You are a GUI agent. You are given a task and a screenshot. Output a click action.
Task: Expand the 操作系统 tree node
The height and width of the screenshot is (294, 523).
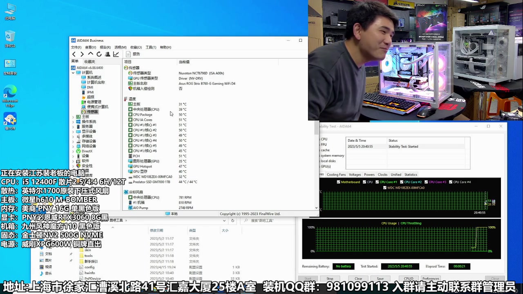coord(73,122)
